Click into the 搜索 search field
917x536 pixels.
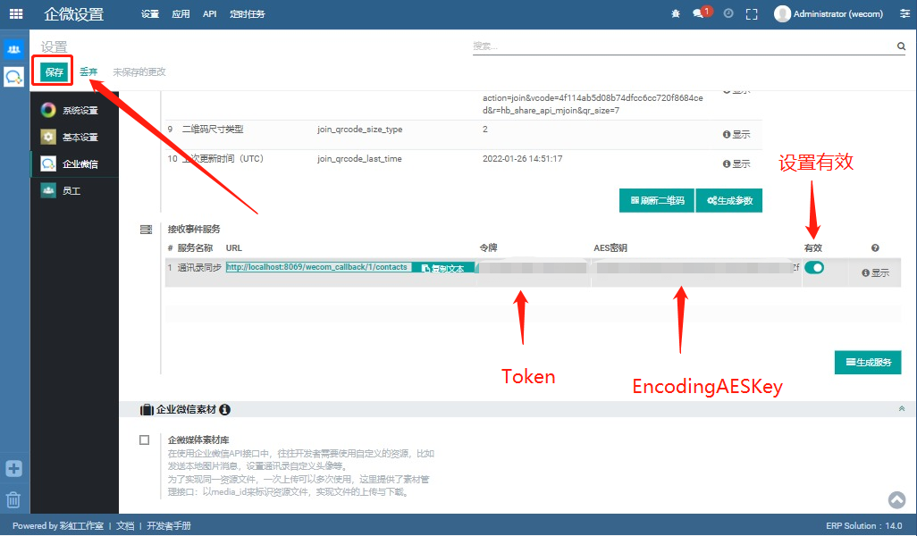683,46
